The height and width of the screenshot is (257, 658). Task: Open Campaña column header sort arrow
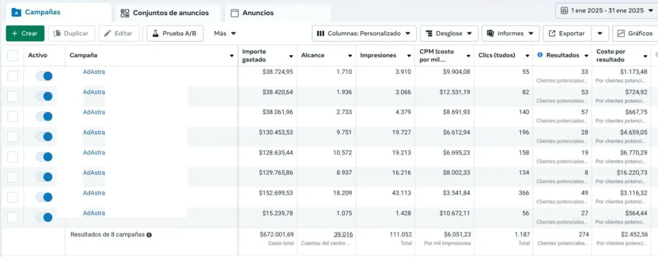click(x=231, y=56)
